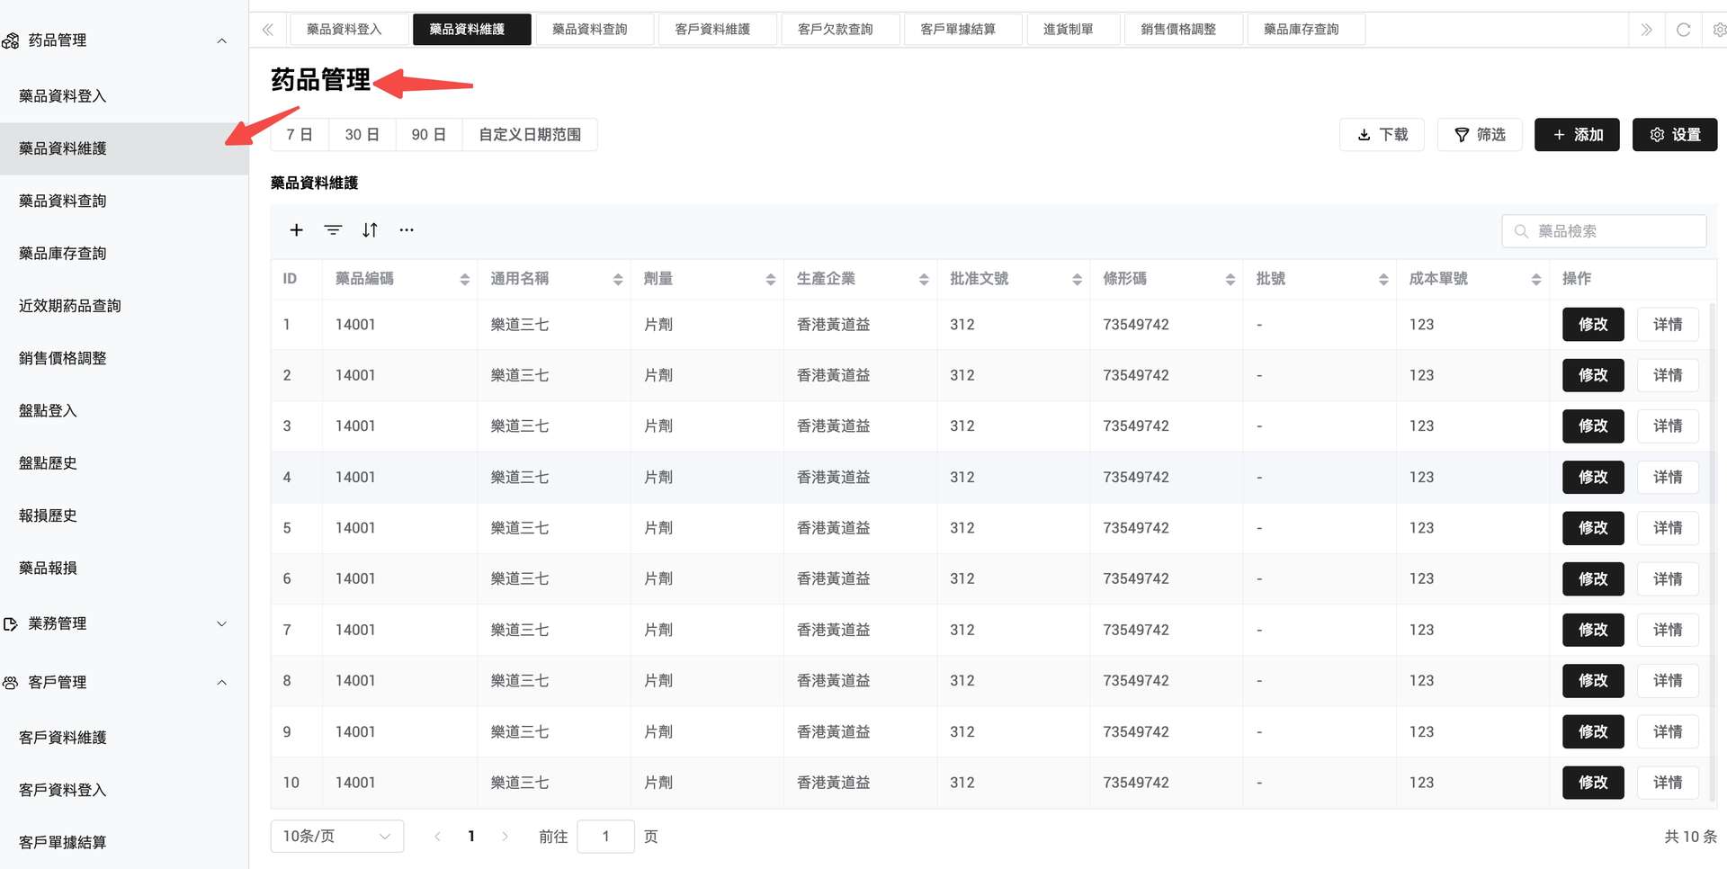Open the more options ellipsis icon

tap(407, 229)
